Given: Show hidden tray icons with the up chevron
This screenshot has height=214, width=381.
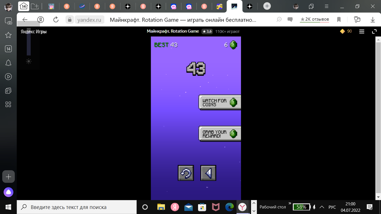Looking at the screenshot, I should tap(322, 207).
